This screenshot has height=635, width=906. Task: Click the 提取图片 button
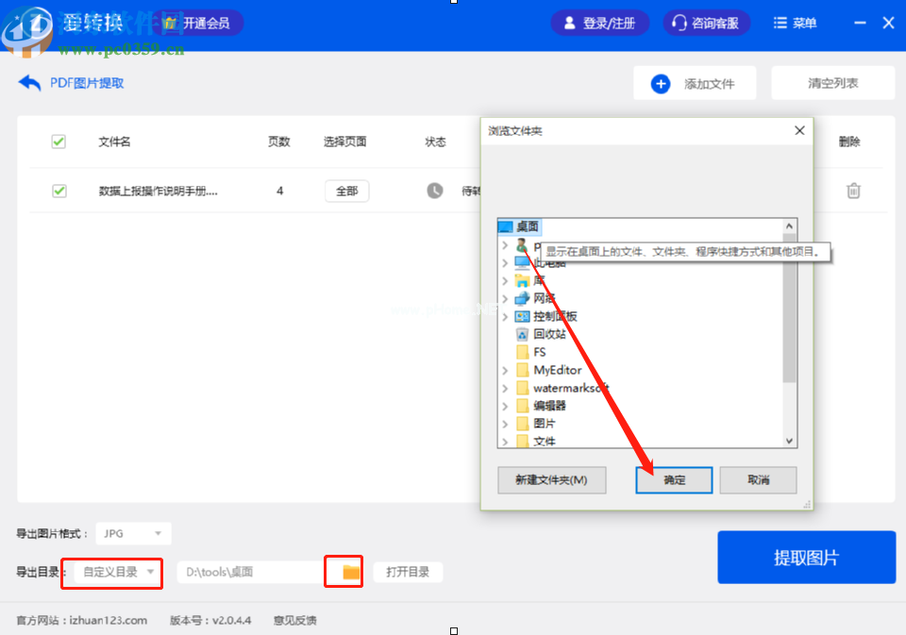[x=806, y=558]
